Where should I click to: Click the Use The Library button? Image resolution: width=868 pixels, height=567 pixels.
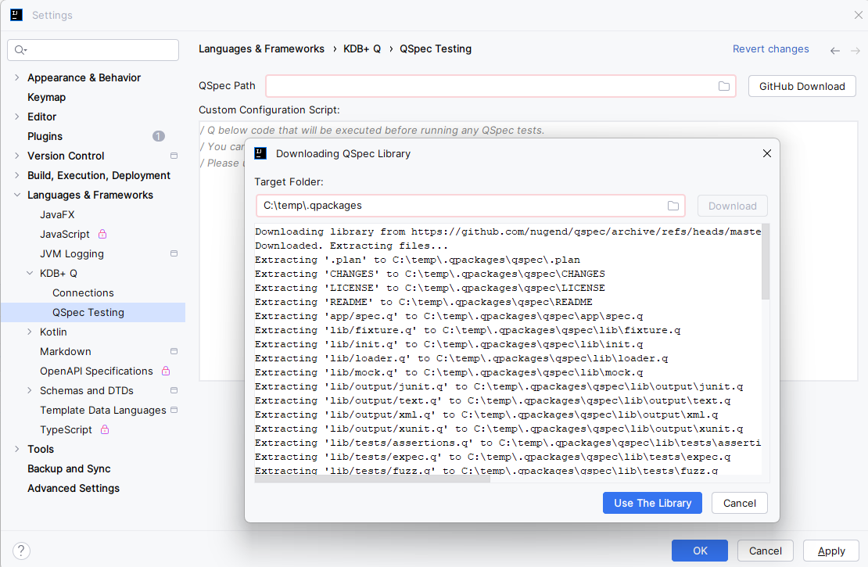click(x=652, y=503)
